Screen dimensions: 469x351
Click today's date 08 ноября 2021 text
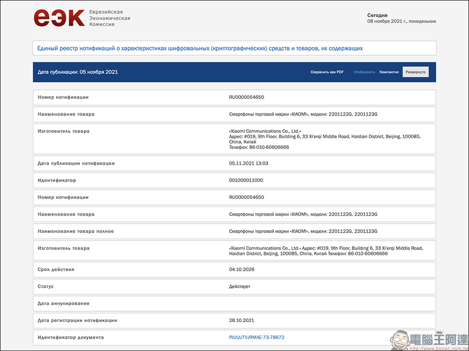pyautogui.click(x=401, y=21)
